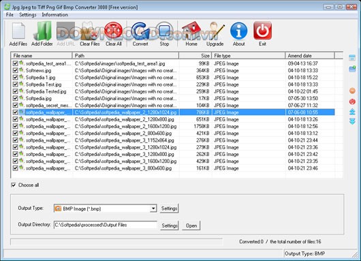Click Settings button next to Output Directory
The image size is (361, 261).
tap(169, 226)
